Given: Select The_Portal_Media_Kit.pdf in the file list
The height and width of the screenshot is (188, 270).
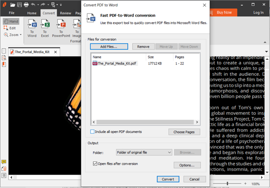Looking at the screenshot, I should click(115, 63).
